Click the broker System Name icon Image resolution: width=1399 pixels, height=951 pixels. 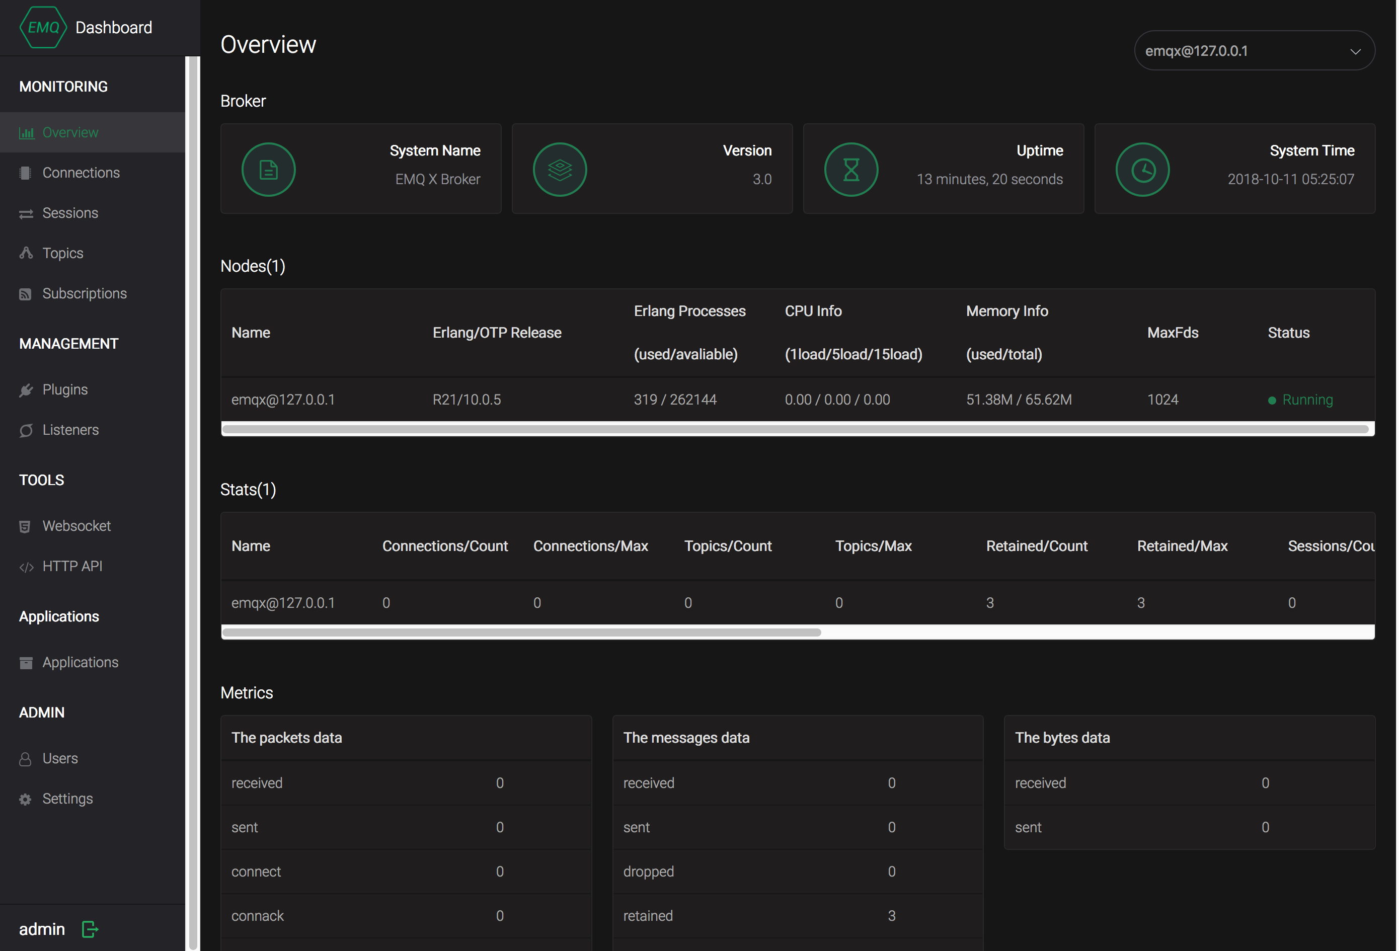pyautogui.click(x=269, y=168)
